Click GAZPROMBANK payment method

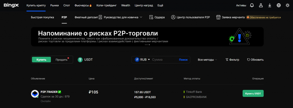tap(196, 97)
